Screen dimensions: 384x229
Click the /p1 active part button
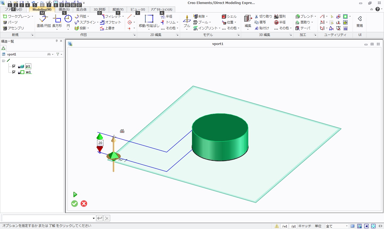293,226
